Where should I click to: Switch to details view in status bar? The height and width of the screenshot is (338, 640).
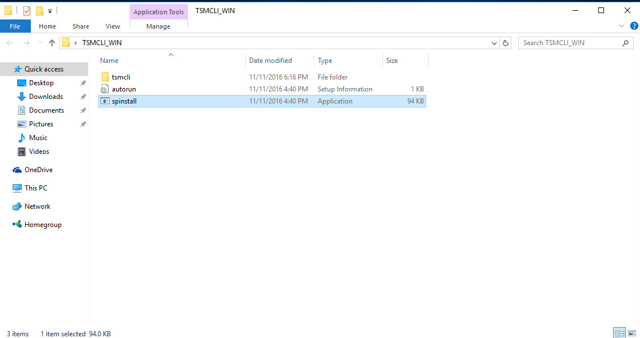(619, 333)
